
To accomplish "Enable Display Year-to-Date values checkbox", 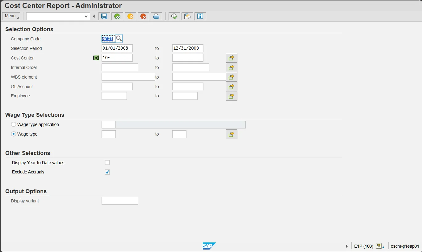I will click(107, 163).
